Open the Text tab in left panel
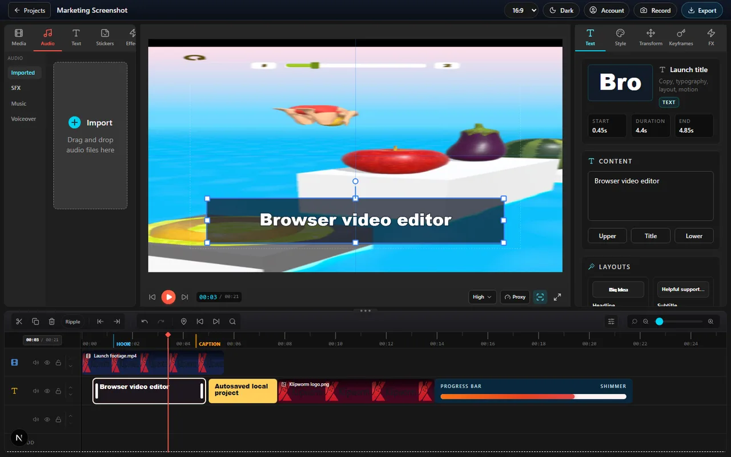The height and width of the screenshot is (457, 731). [76, 37]
